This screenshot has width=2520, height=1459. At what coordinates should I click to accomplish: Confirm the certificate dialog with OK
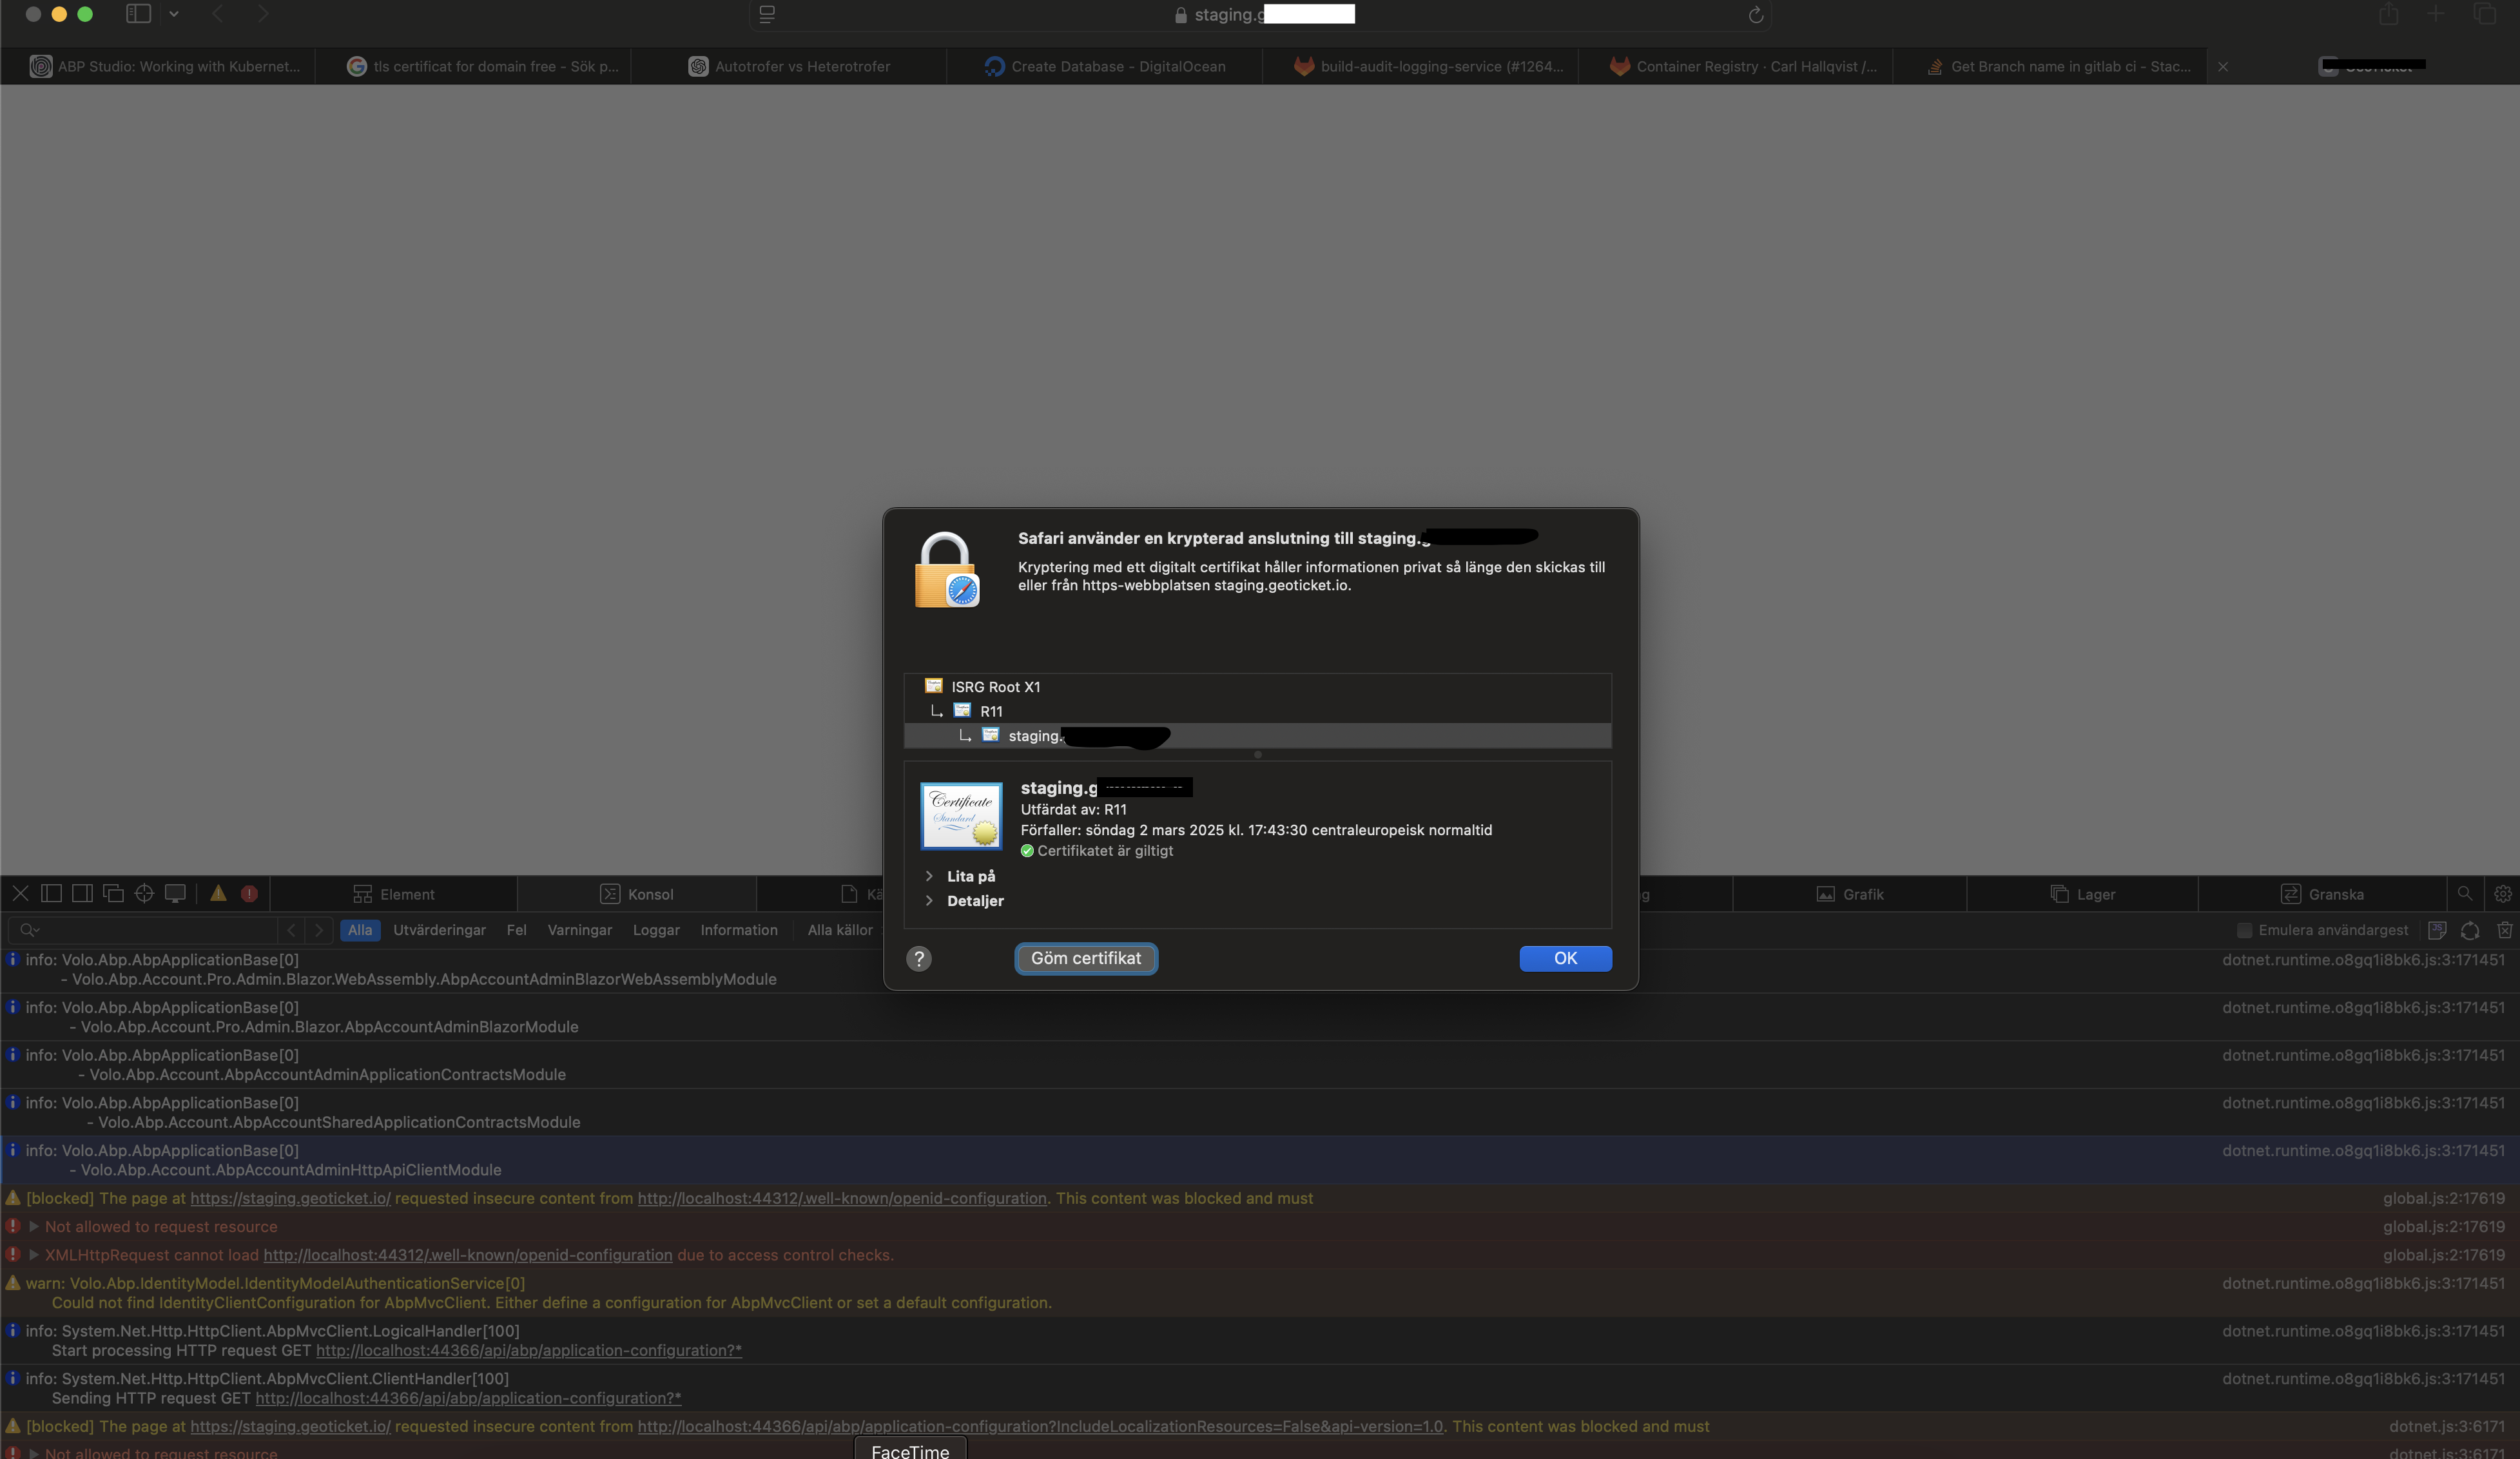point(1564,958)
